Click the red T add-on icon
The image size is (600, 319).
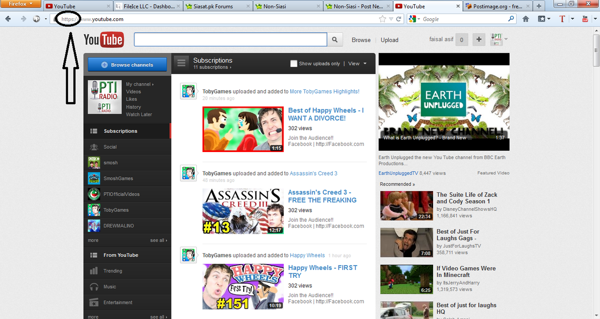pyautogui.click(x=562, y=19)
